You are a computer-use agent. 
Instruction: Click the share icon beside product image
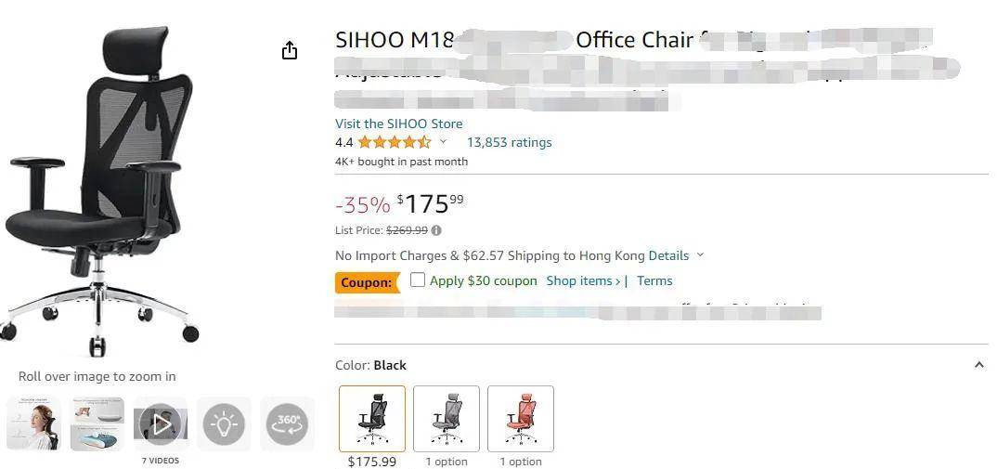coord(290,50)
